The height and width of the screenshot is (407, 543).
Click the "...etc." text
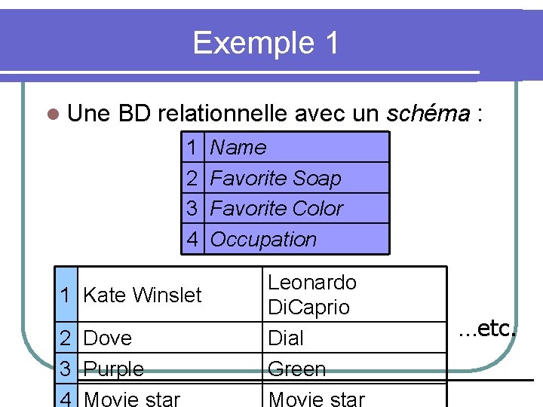(x=489, y=329)
